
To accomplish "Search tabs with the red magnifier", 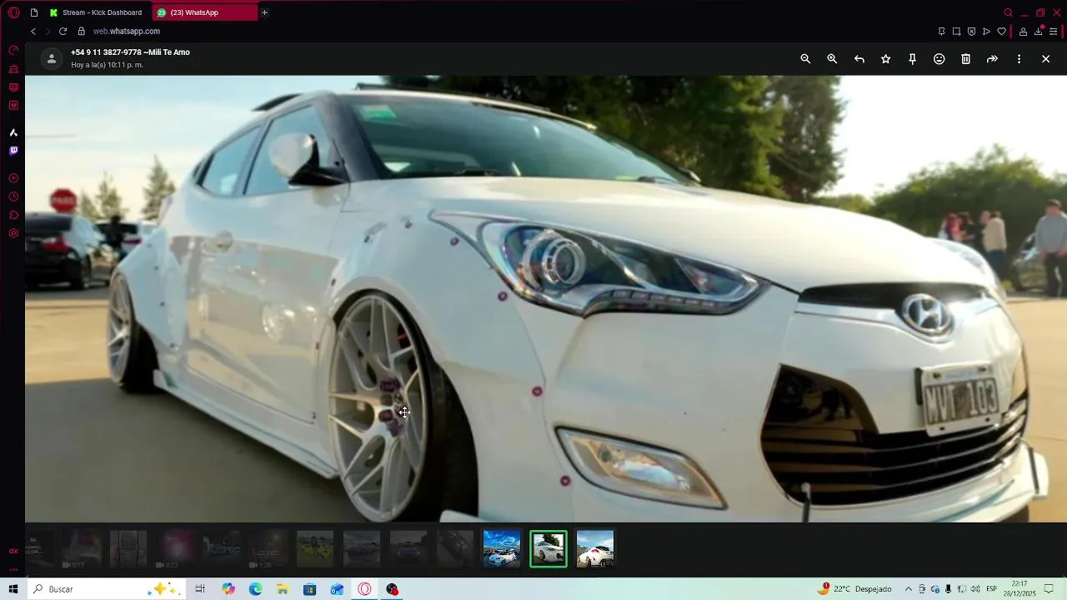I will click(1008, 12).
